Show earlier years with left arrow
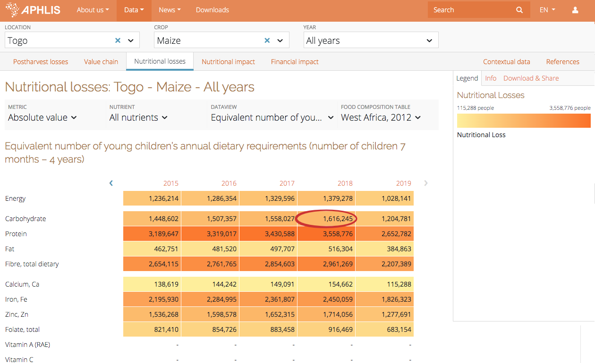The height and width of the screenshot is (363, 595). 111,183
